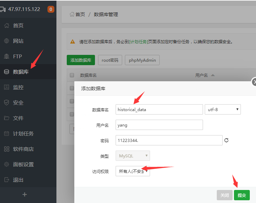The height and width of the screenshot is (203, 256).
Task: Open the utf-8 charset dropdown
Action: 223,109
